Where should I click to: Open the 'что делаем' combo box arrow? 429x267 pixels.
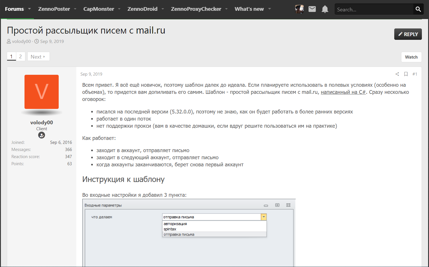pos(264,217)
